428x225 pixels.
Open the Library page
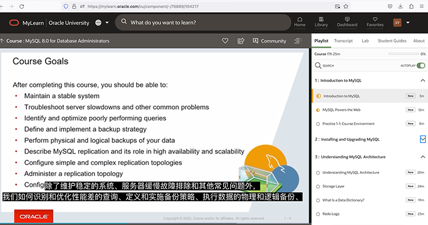[x=322, y=21]
